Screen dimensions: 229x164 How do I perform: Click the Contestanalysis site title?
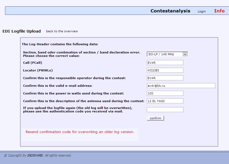pos(170,11)
